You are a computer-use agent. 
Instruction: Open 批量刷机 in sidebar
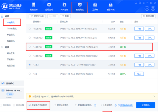(11, 41)
